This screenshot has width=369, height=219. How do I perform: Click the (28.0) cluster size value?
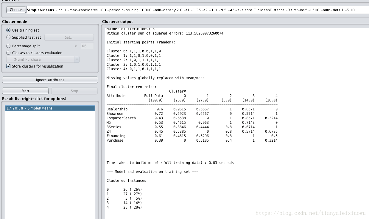click(x=271, y=100)
